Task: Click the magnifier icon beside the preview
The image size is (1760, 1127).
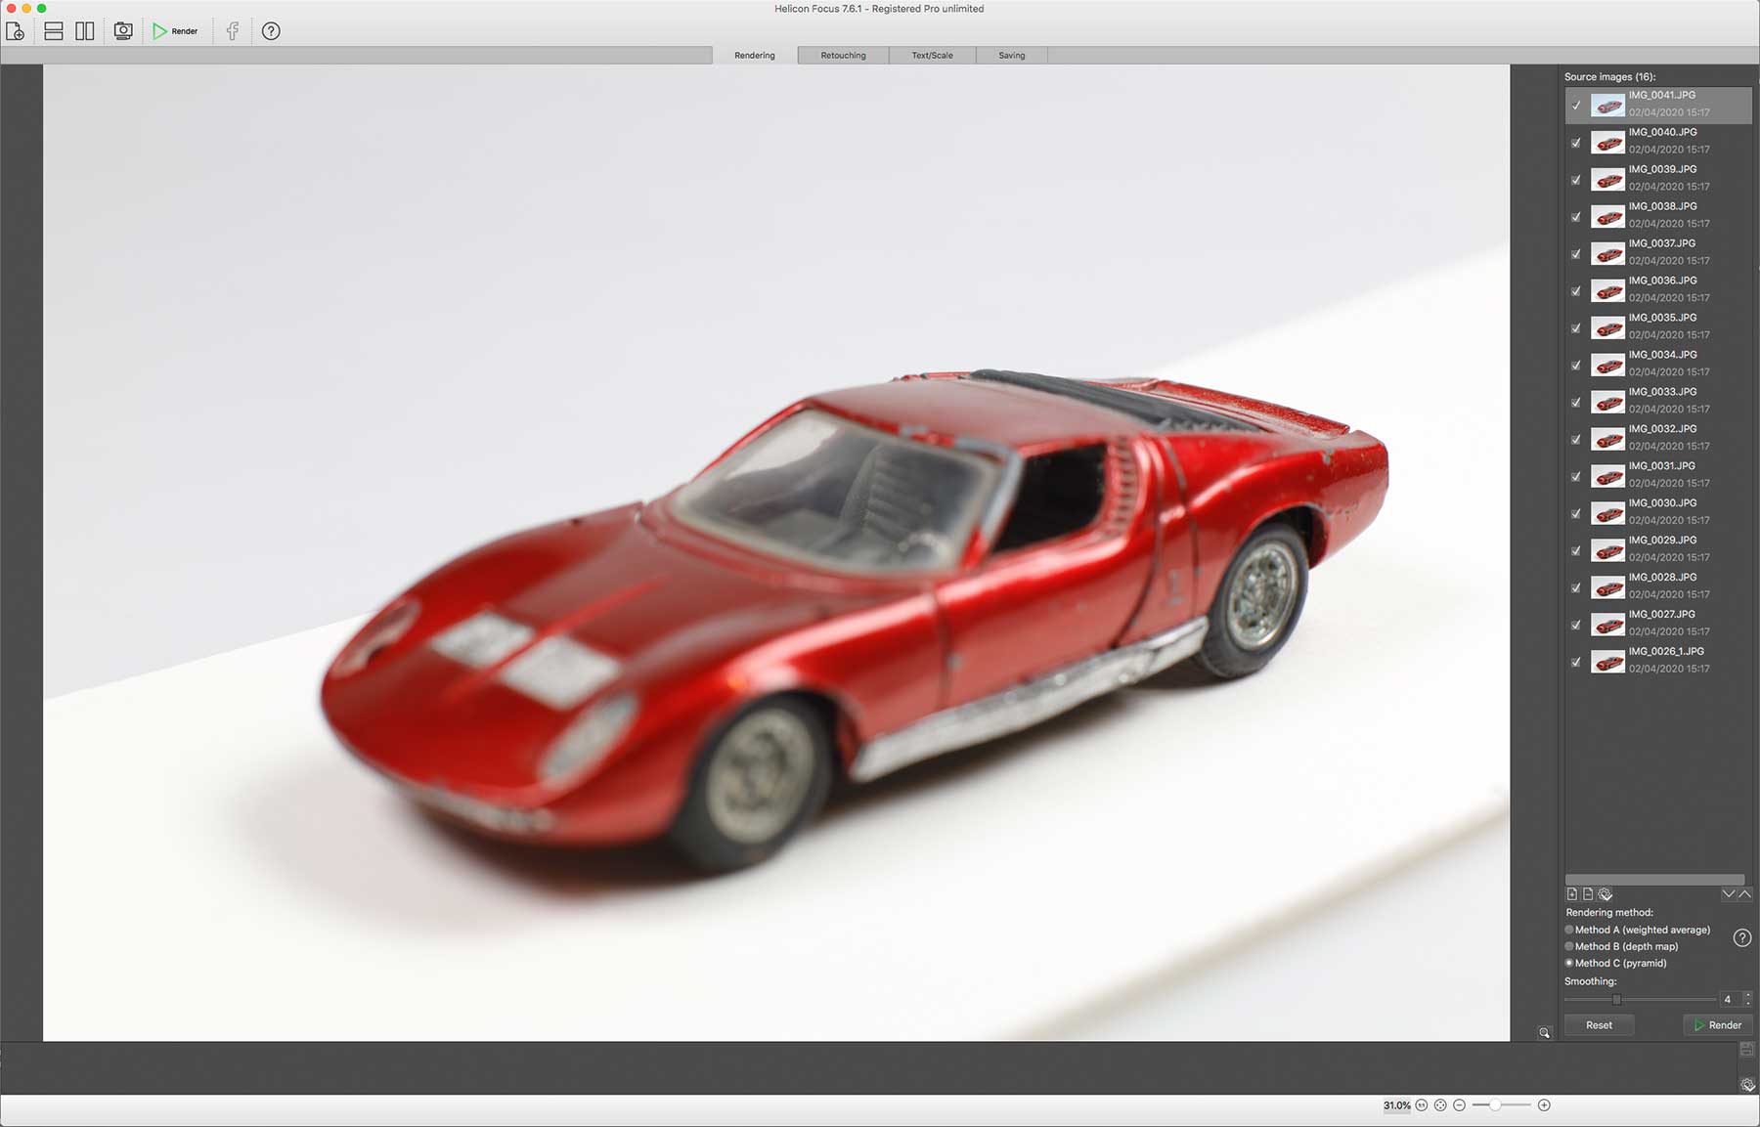Action: [x=1545, y=1033]
